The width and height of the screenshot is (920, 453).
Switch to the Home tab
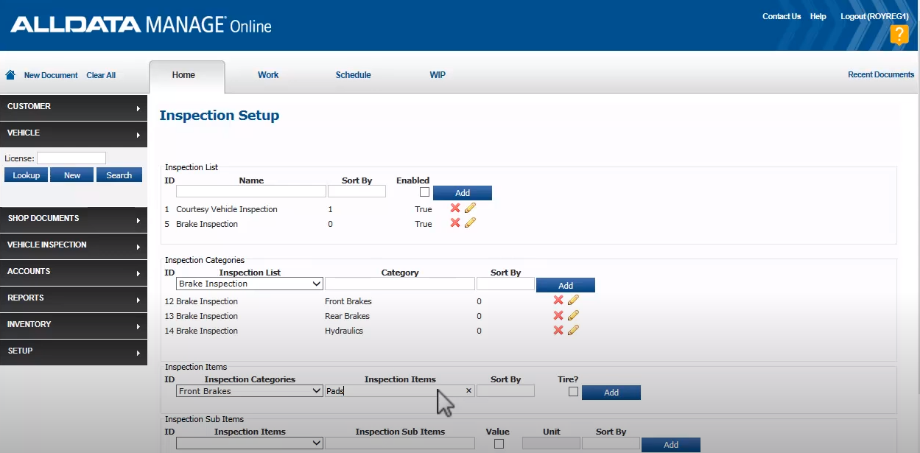187,76
